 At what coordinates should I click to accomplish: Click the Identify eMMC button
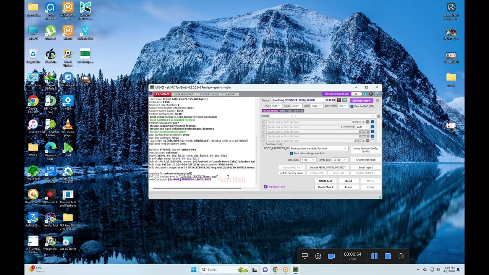click(361, 101)
